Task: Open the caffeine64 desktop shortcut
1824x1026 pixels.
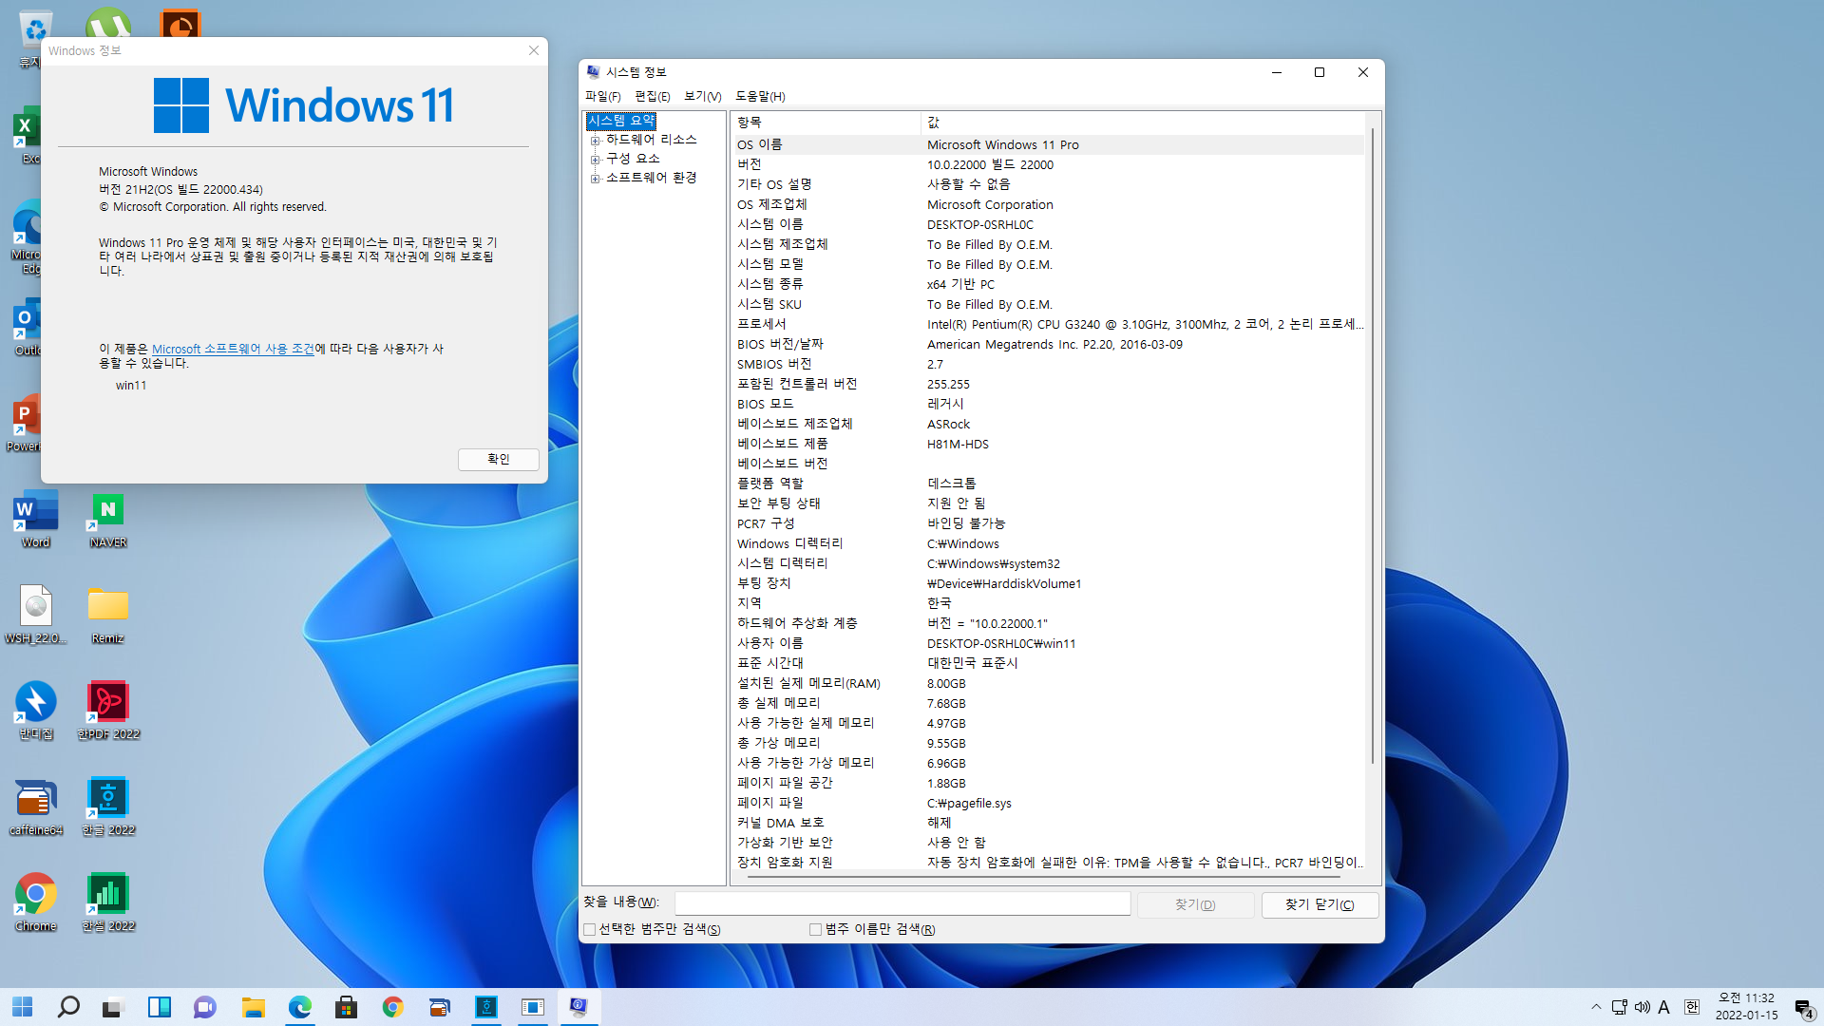Action: [36, 807]
